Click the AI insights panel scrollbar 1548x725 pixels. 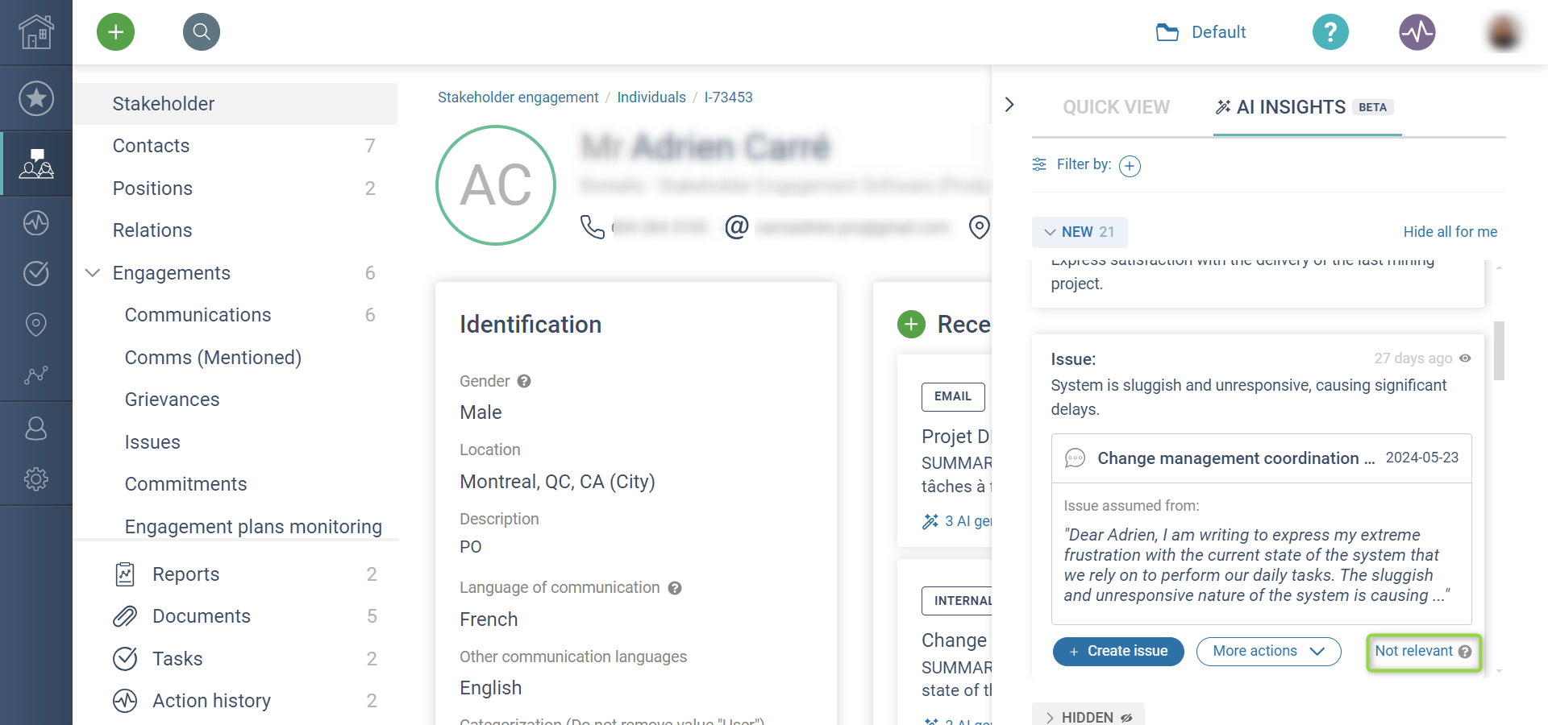coord(1499,350)
